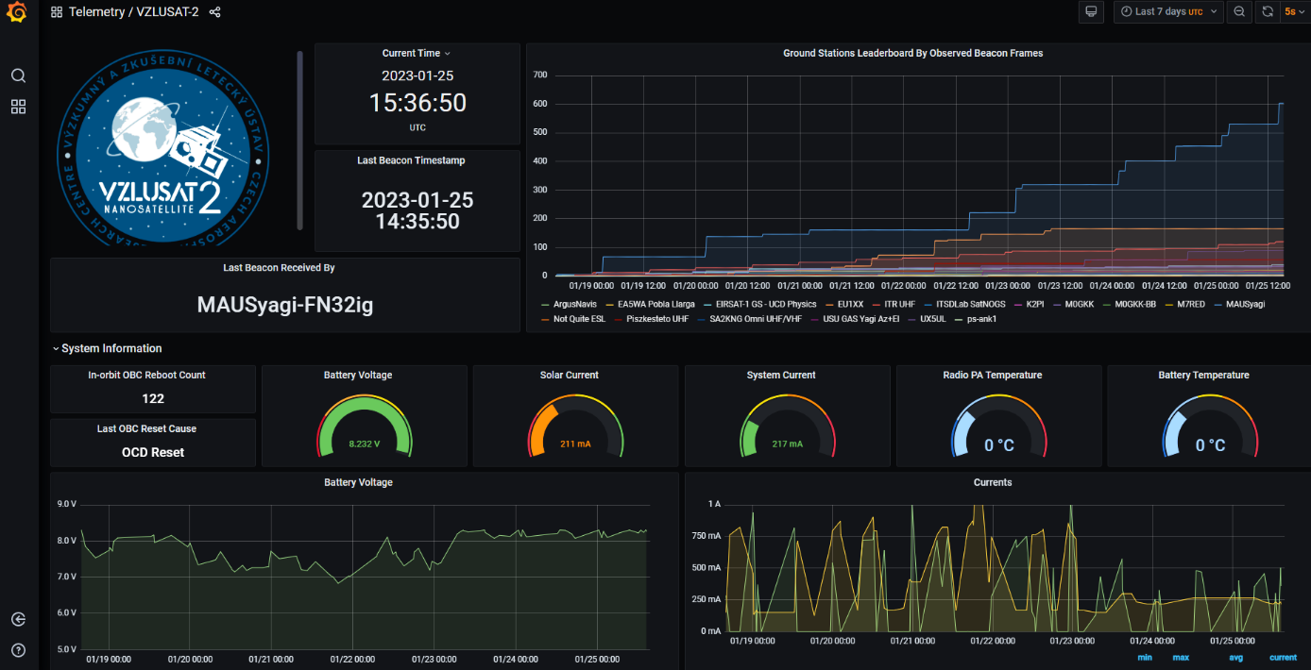Toggle Piszkesteto UHF series in legend
Viewport: 1311px width, 670px height.
(656, 320)
